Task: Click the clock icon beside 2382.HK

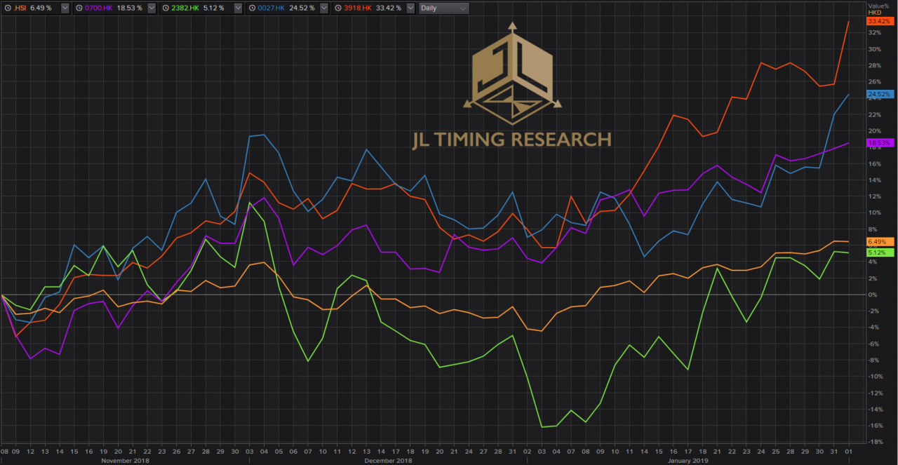Action: tap(166, 8)
